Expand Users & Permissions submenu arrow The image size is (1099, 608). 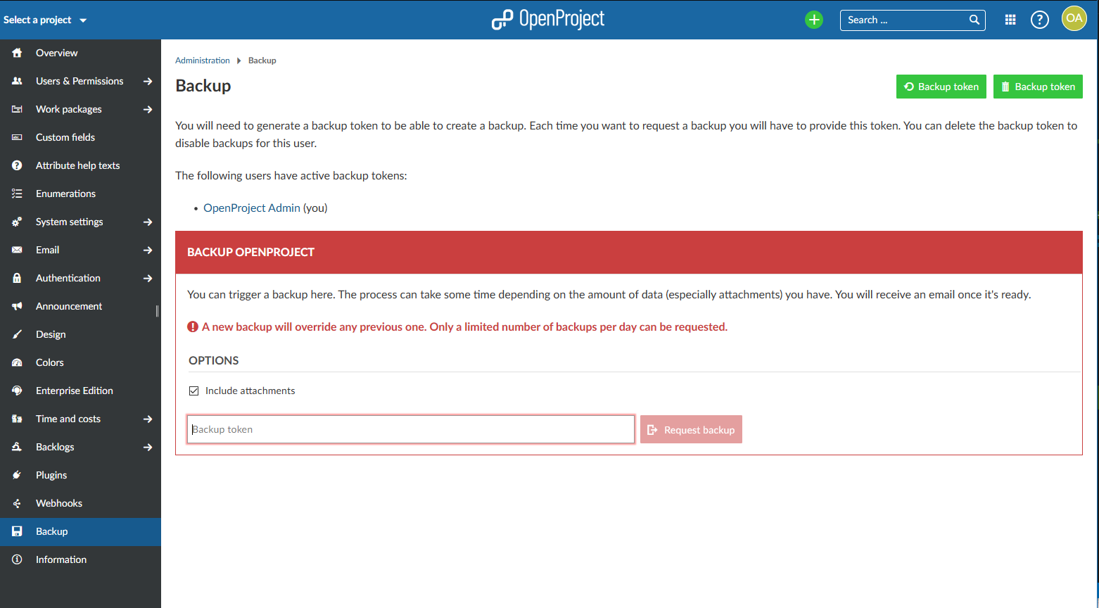148,81
